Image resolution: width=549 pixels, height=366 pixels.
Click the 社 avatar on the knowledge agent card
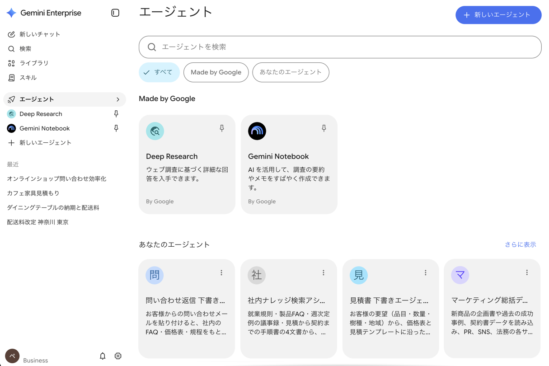pyautogui.click(x=257, y=275)
